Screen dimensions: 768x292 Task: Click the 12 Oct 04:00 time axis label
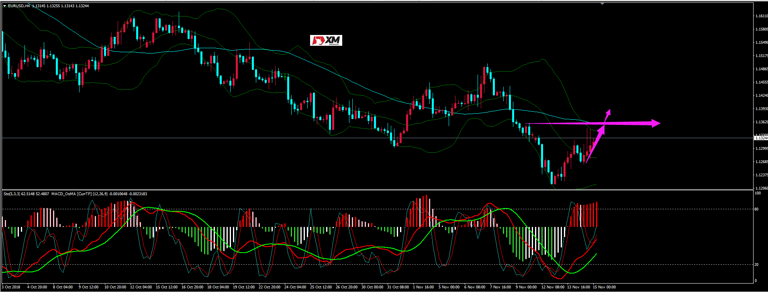pos(141,287)
